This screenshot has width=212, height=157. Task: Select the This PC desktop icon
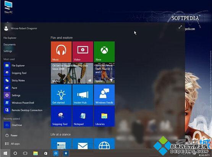pyautogui.click(x=8, y=7)
